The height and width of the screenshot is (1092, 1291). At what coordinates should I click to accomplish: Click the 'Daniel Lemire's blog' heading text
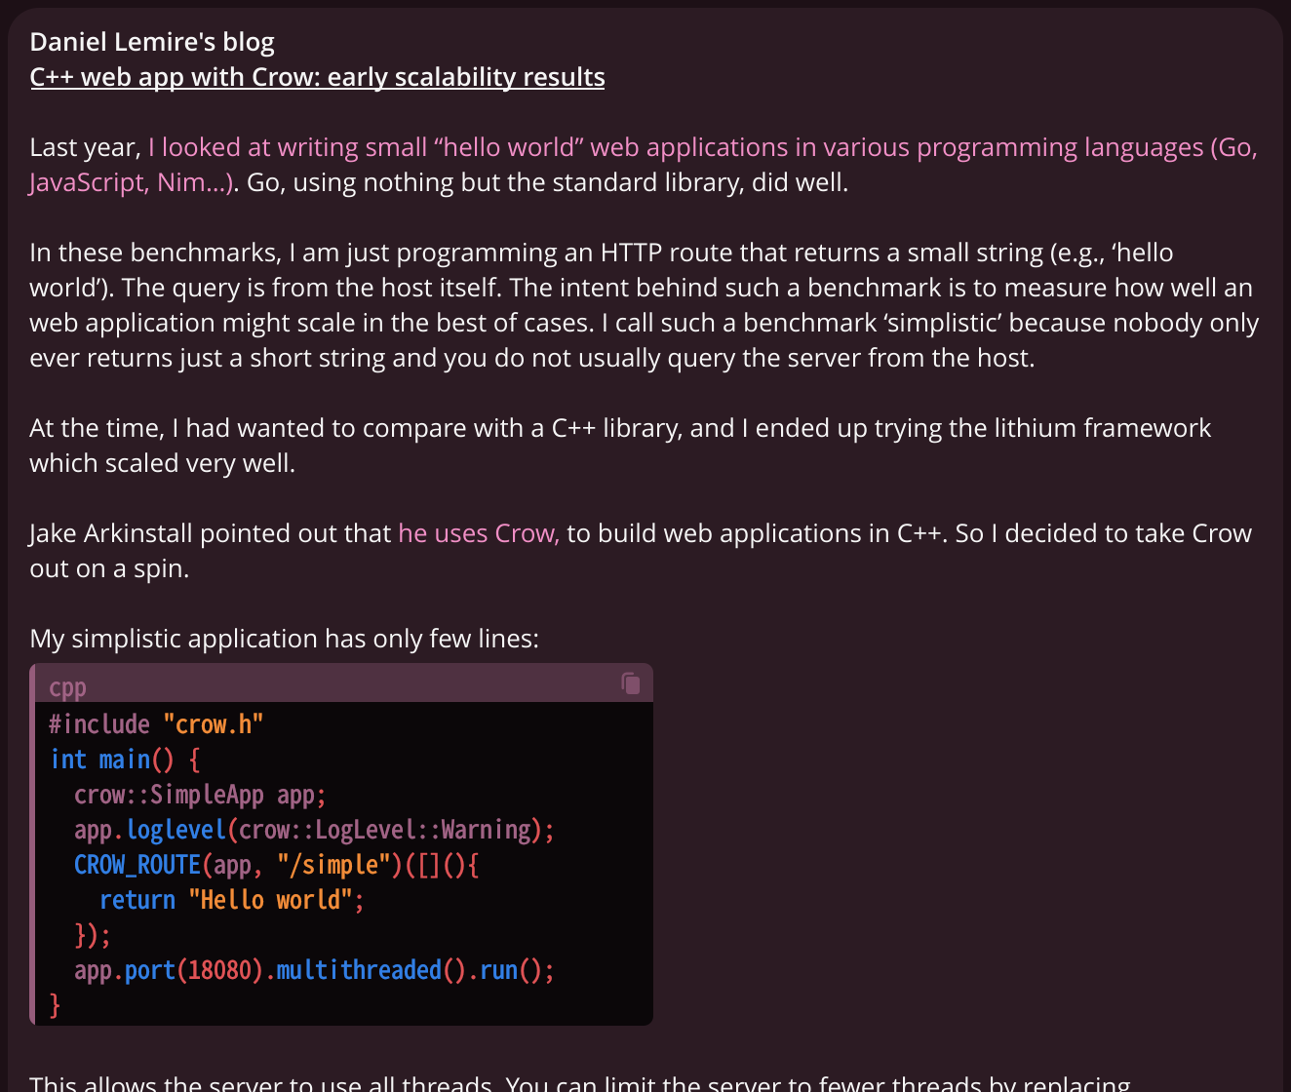[152, 42]
